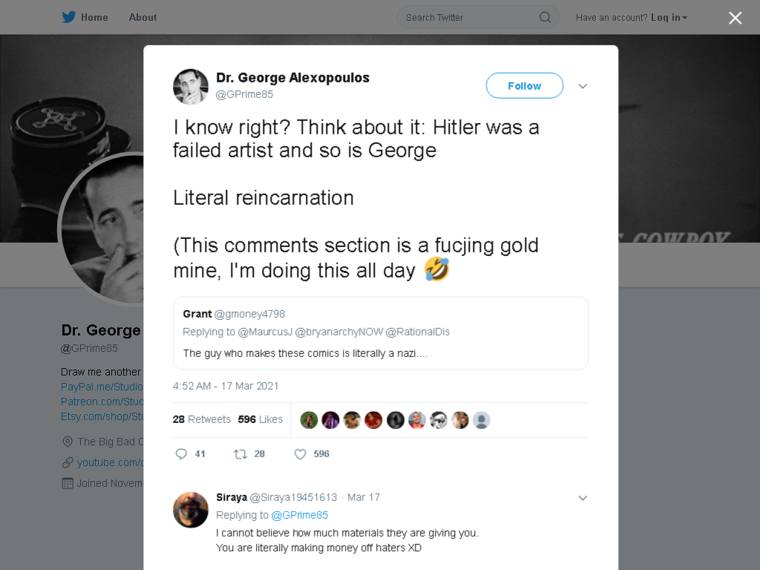Image resolution: width=760 pixels, height=570 pixels.
Task: Reply to the tweet via comment icon
Action: pyautogui.click(x=181, y=453)
